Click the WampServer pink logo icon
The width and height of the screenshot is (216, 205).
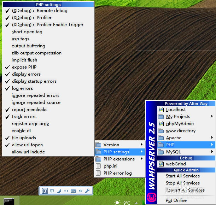click(x=152, y=197)
